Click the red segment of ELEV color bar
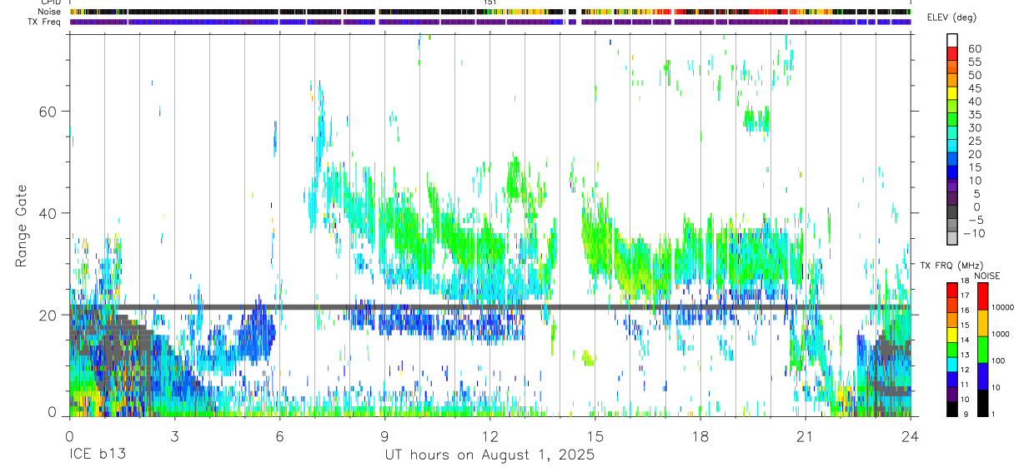This screenshot has width=1024, height=472. 952,52
